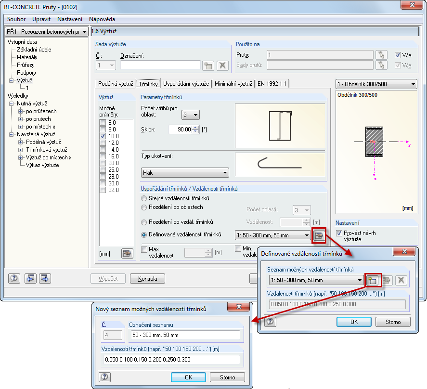
Task: Edit spacing list icon in Definované vzdálenosti dialog
Action: click(387, 280)
